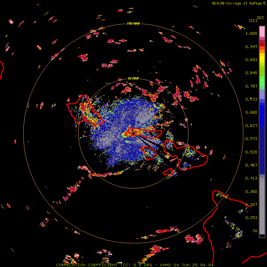Click the pink segment beside 1.000 on color bar
Viewport: 267px width, 267px height.
[262, 32]
